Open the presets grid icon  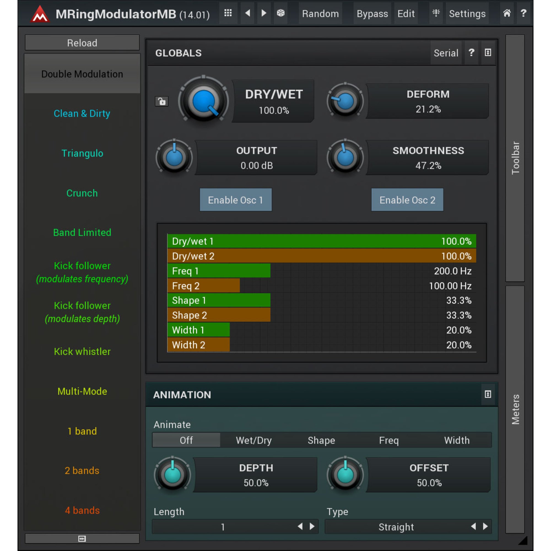pyautogui.click(x=228, y=13)
